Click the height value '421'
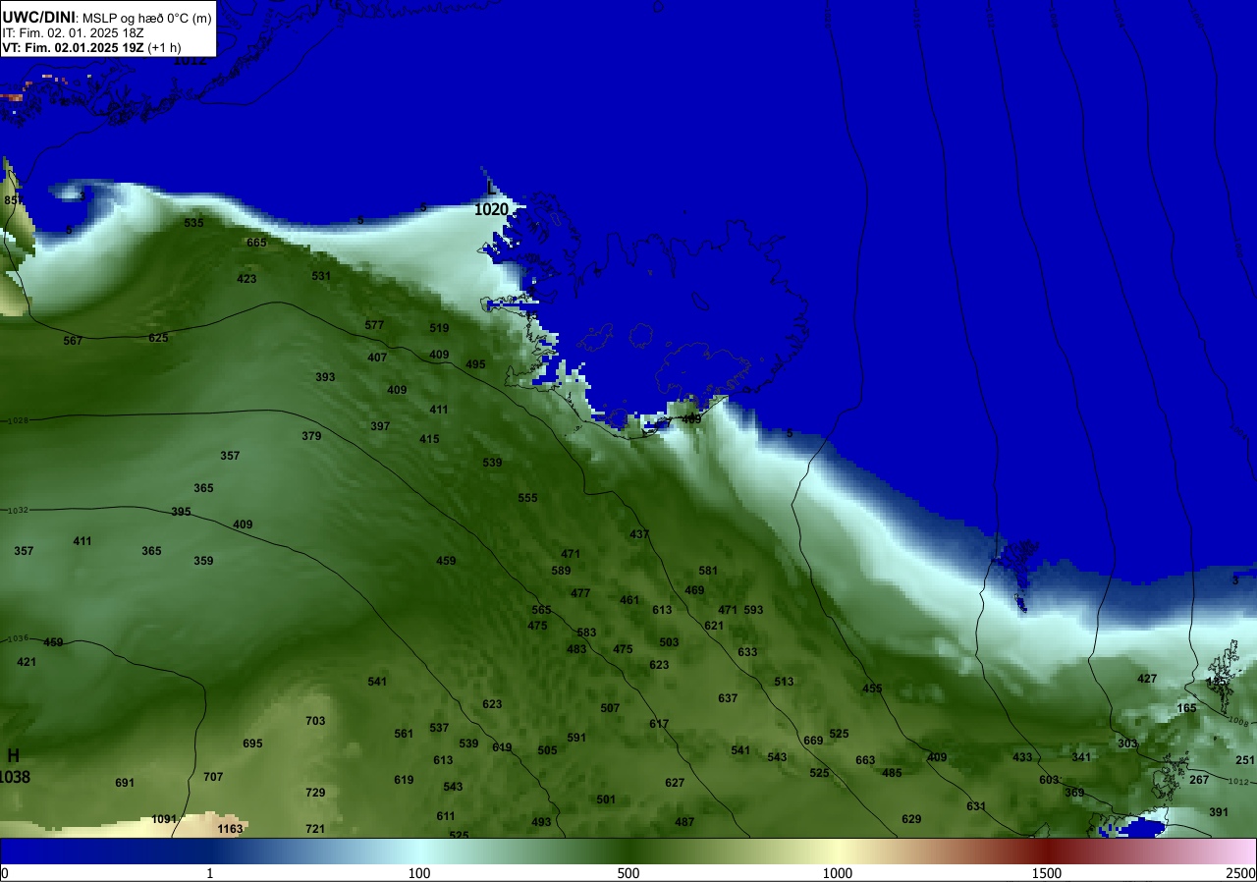The width and height of the screenshot is (1257, 882). [x=27, y=662]
